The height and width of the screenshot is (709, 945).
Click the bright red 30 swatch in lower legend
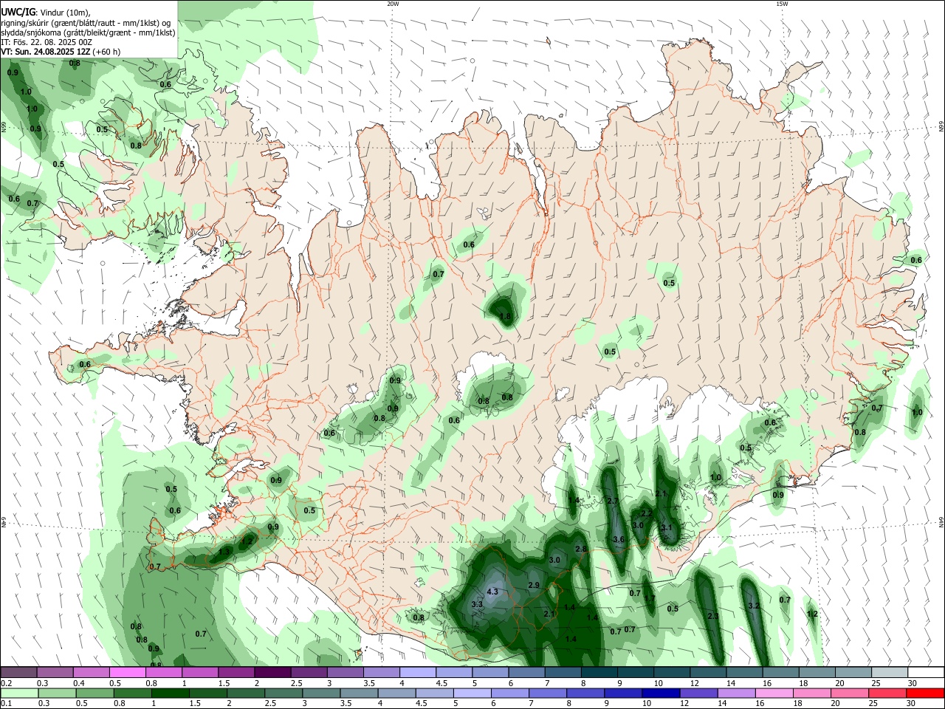click(x=925, y=693)
